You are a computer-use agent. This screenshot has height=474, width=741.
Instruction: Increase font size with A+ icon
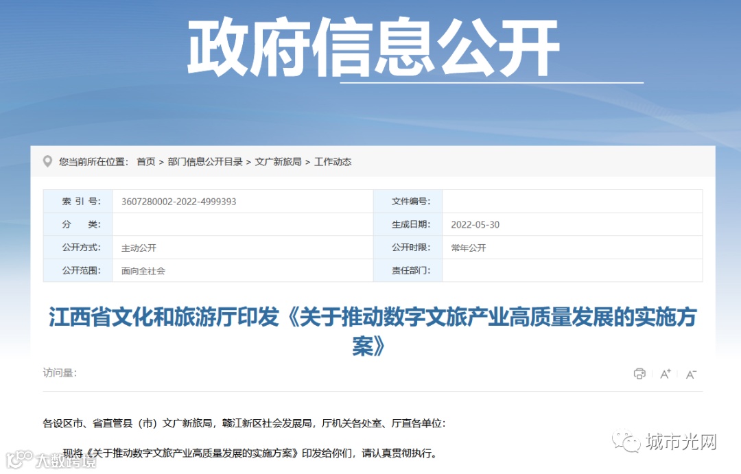(666, 375)
